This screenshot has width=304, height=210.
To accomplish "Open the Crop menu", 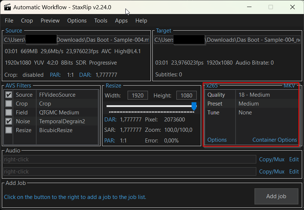I will [27, 21].
